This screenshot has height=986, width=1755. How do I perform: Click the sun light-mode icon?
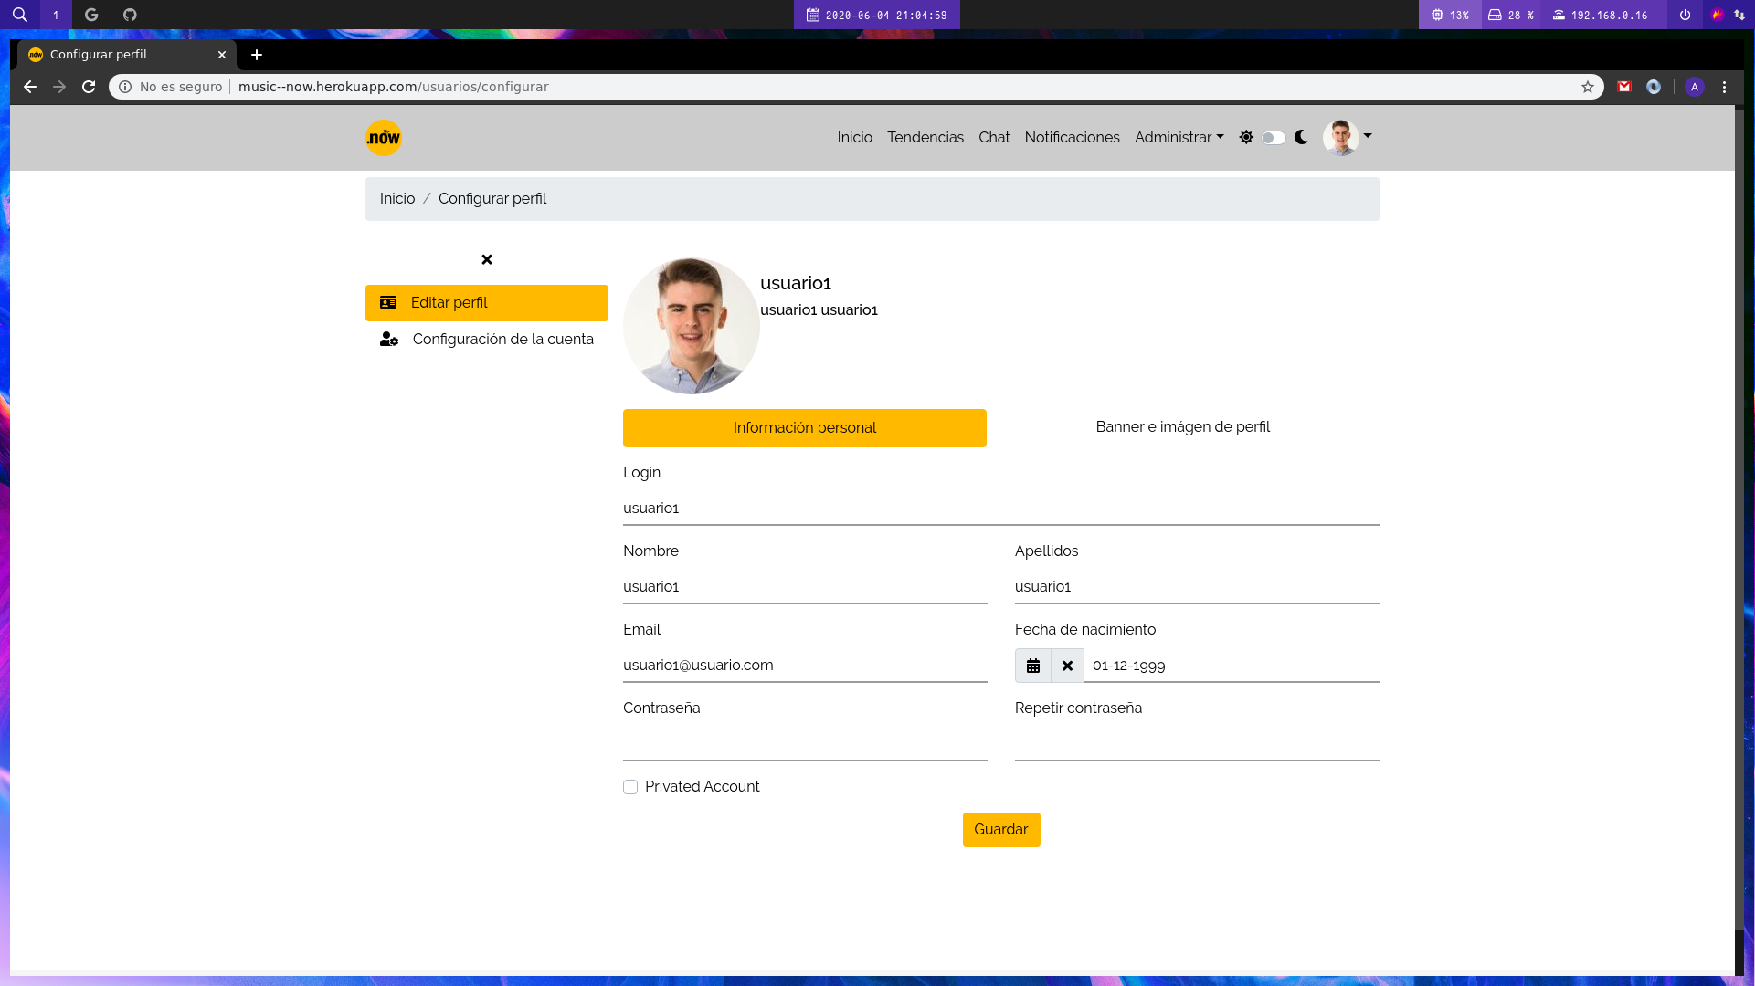[x=1246, y=137]
